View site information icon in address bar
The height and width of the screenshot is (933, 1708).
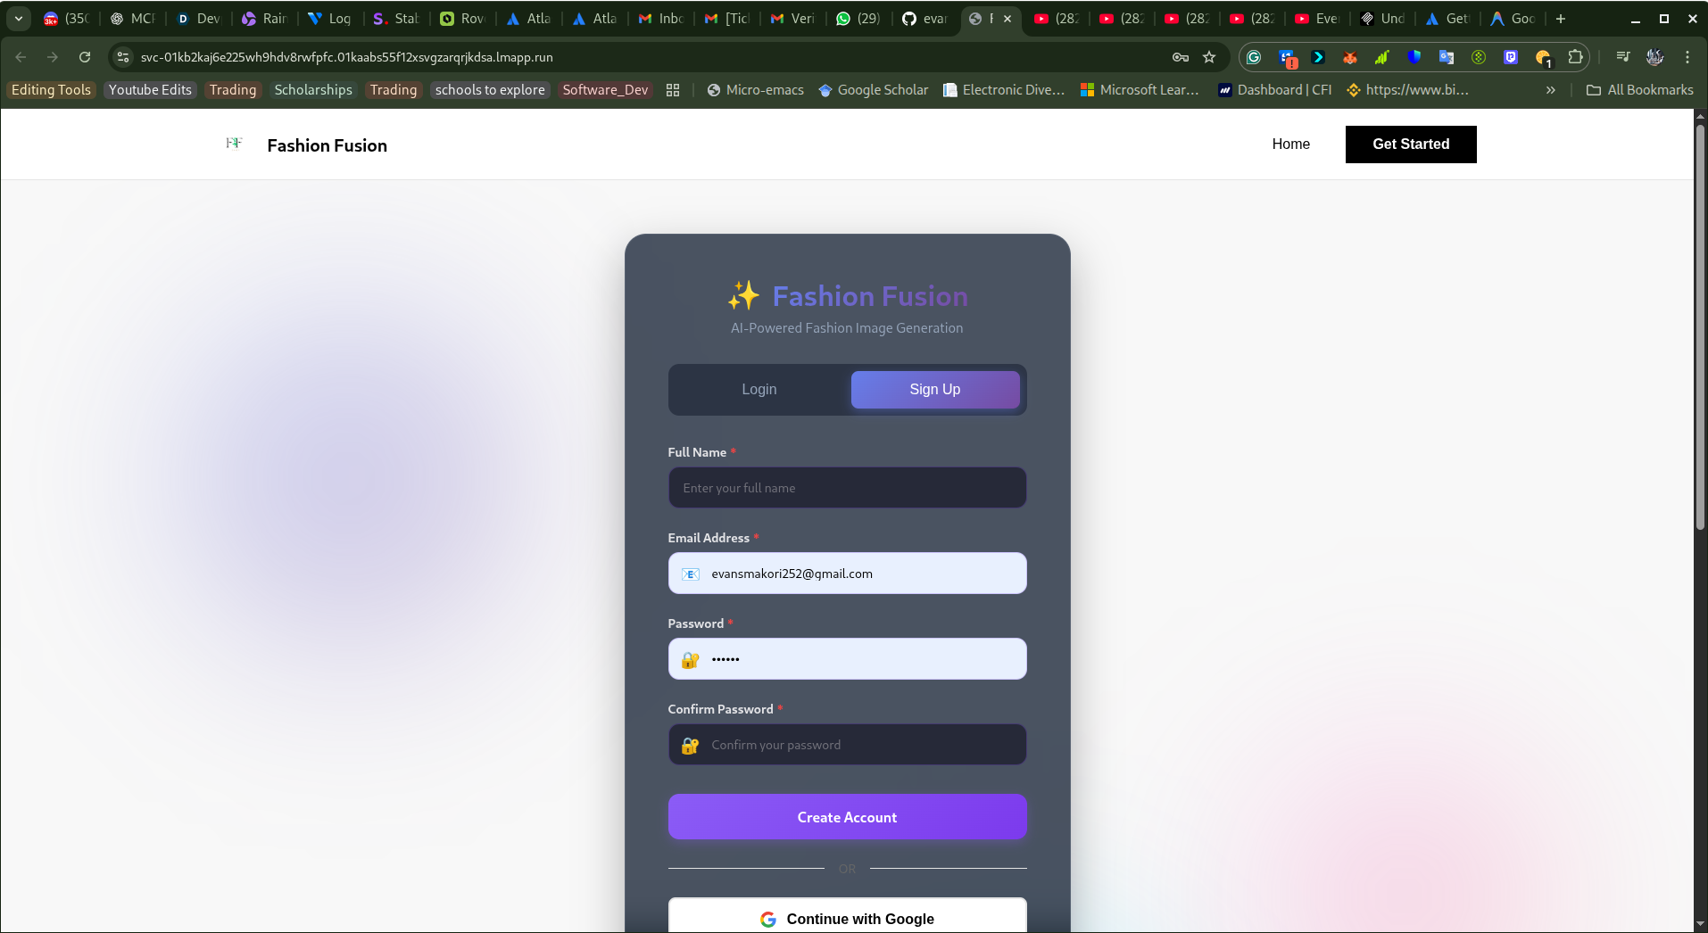point(123,57)
